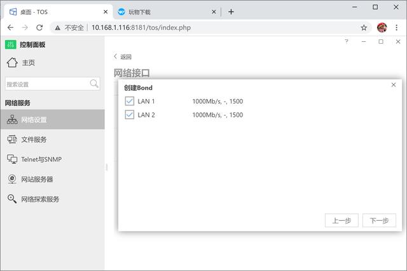Image resolution: width=407 pixels, height=271 pixels.
Task: Uncheck the LAN 2 checkbox
Action: click(130, 115)
